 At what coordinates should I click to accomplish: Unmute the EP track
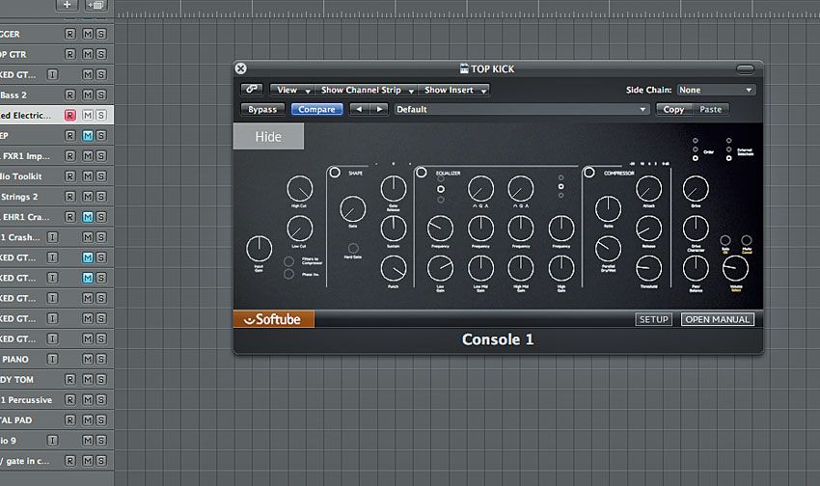pyautogui.click(x=88, y=135)
